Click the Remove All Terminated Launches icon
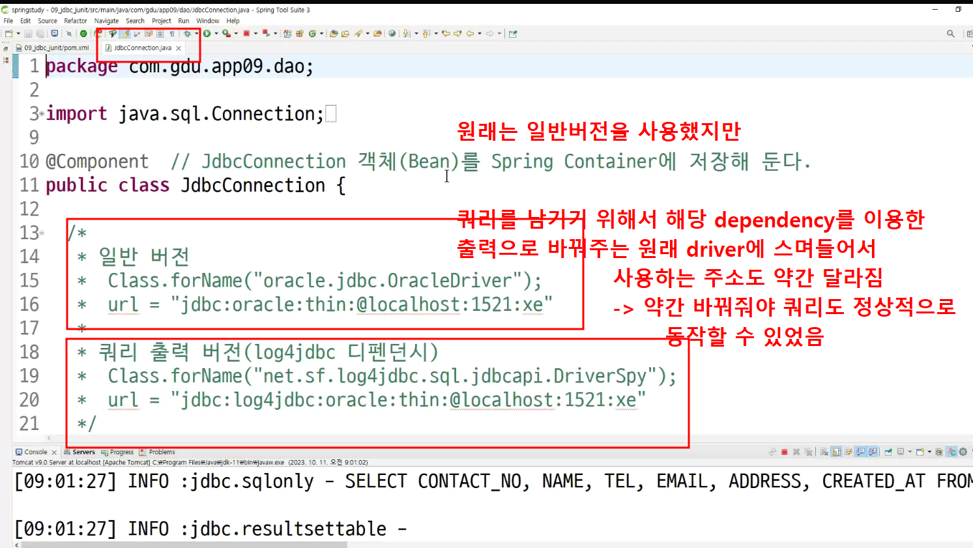 pyautogui.click(x=809, y=452)
